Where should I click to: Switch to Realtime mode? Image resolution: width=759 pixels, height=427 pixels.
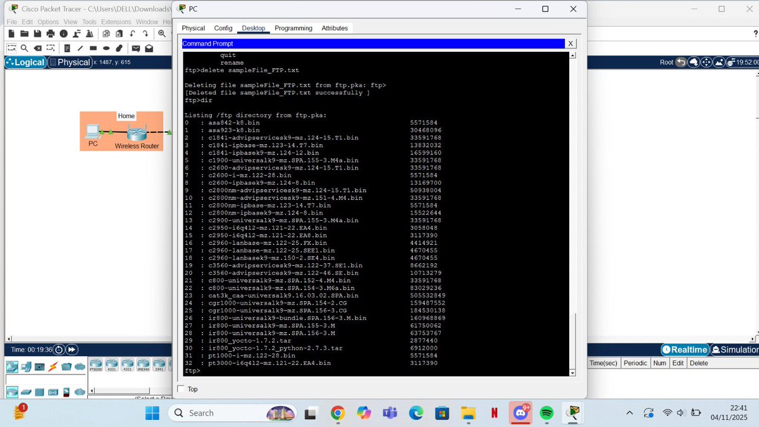click(x=685, y=350)
